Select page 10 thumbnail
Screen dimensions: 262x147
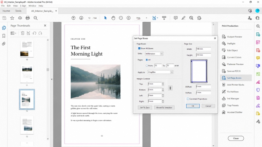(x=27, y=49)
